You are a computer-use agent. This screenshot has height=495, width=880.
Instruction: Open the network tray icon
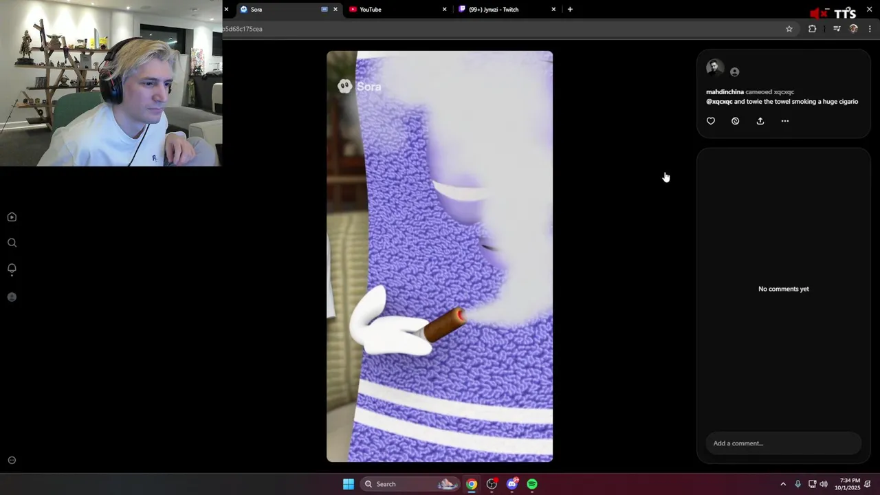(x=812, y=484)
